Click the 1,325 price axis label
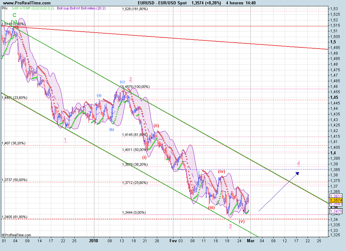This screenshot has height=251, width=346. pos(335,235)
